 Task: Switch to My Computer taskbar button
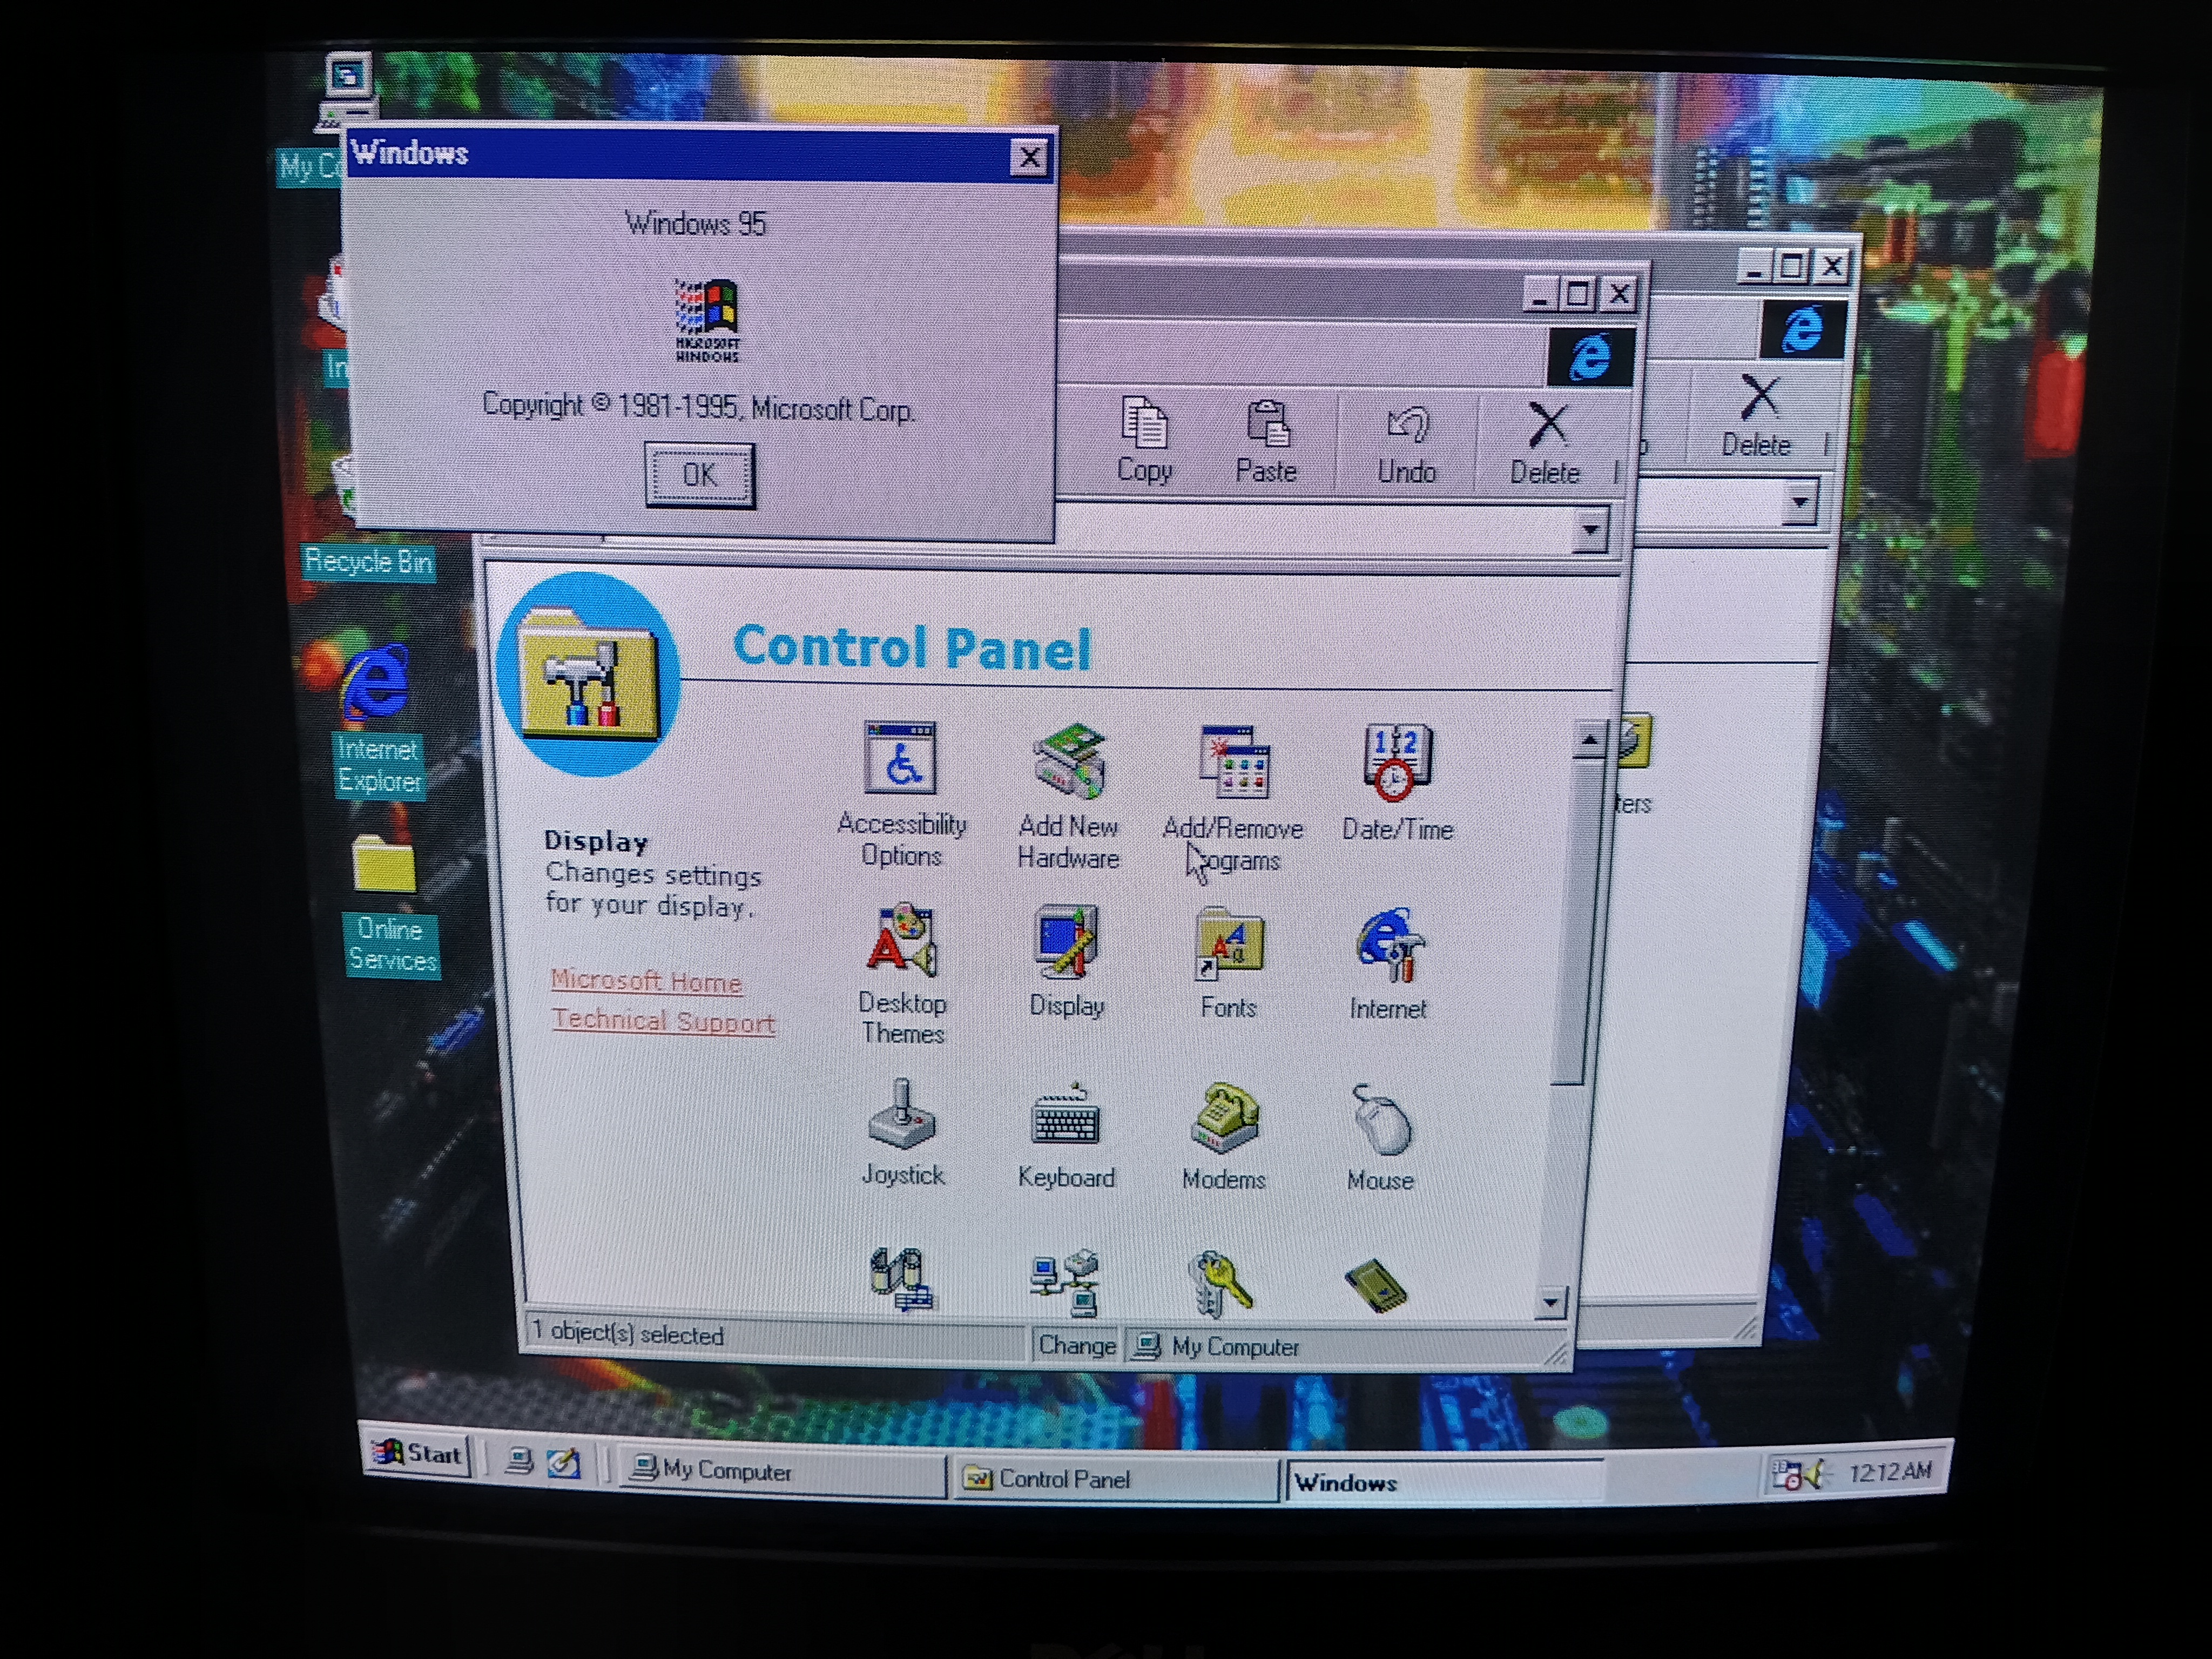click(x=780, y=1472)
